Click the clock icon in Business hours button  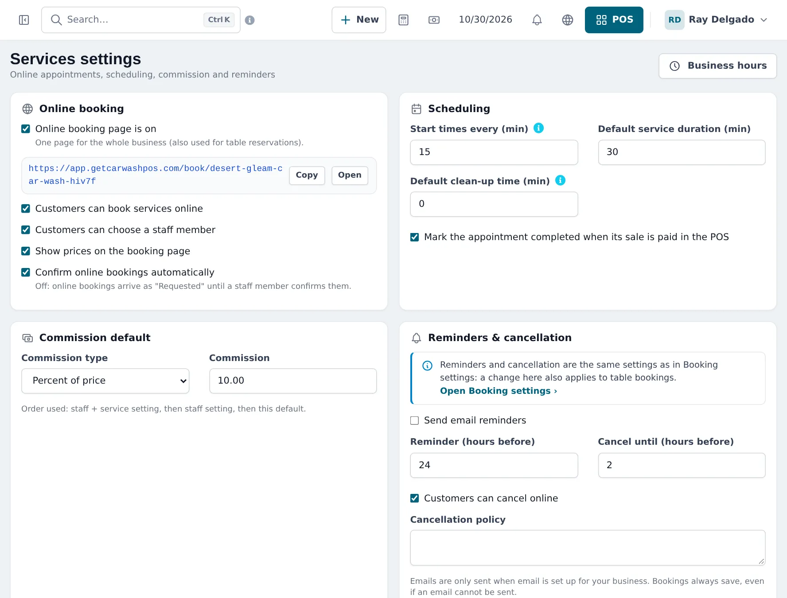pyautogui.click(x=674, y=66)
